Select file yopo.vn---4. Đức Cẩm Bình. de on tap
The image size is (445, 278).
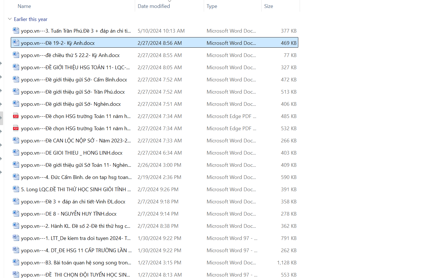[76, 177]
